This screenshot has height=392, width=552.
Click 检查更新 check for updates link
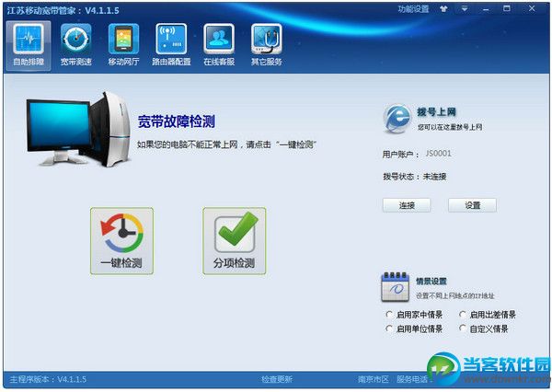point(277,379)
